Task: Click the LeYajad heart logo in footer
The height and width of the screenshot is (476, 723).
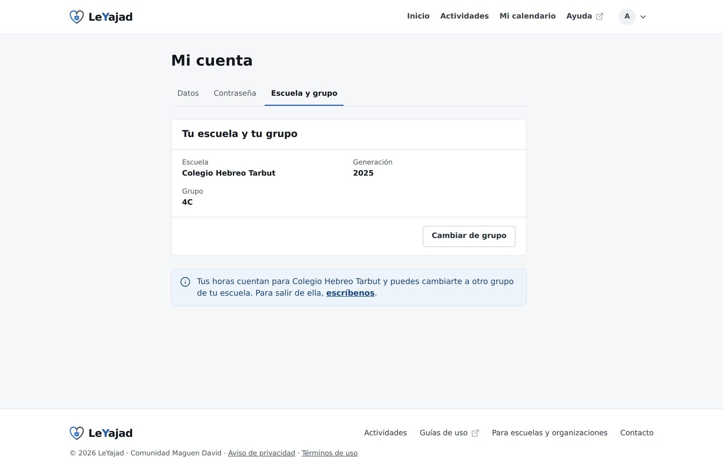Action: coord(77,433)
